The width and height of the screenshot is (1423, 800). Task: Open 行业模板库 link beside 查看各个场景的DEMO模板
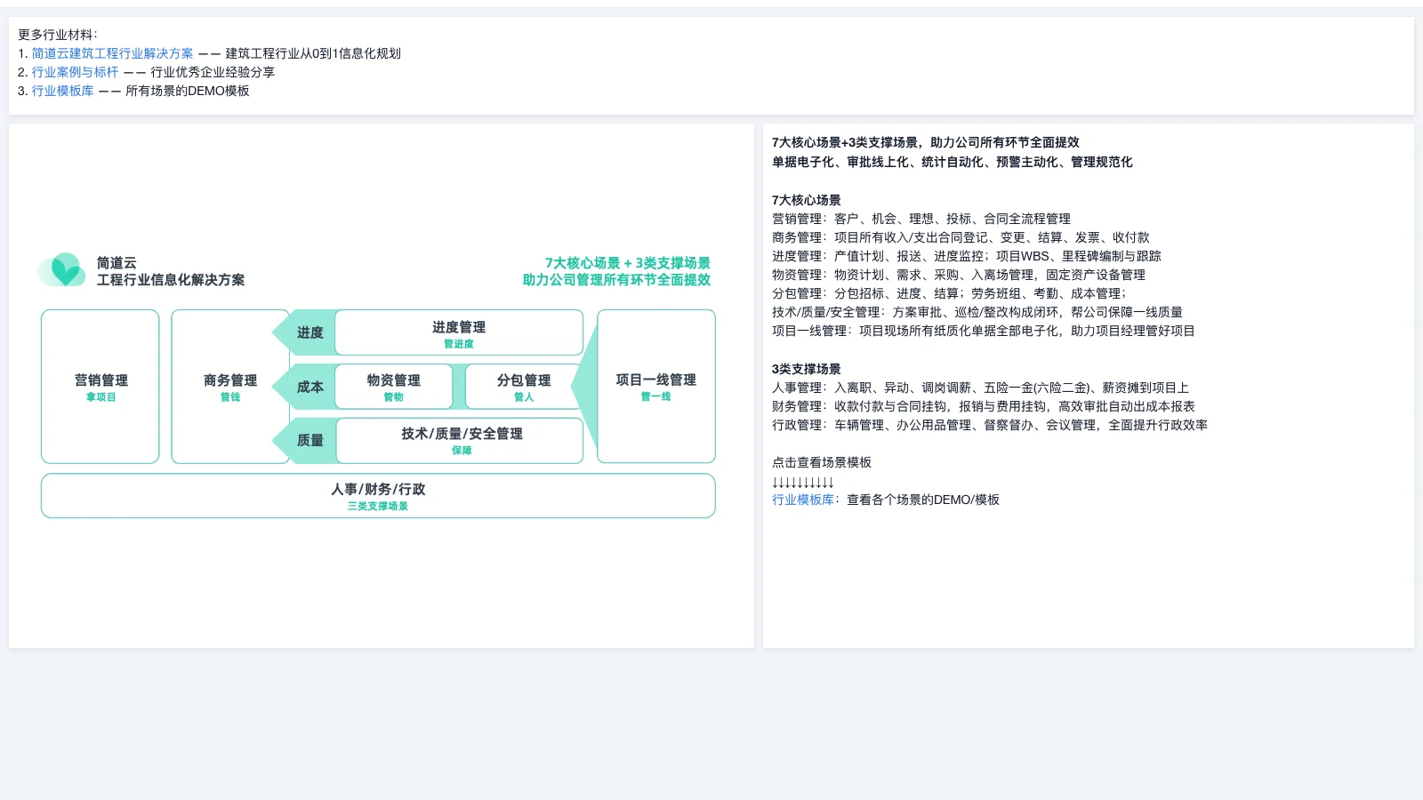click(803, 500)
